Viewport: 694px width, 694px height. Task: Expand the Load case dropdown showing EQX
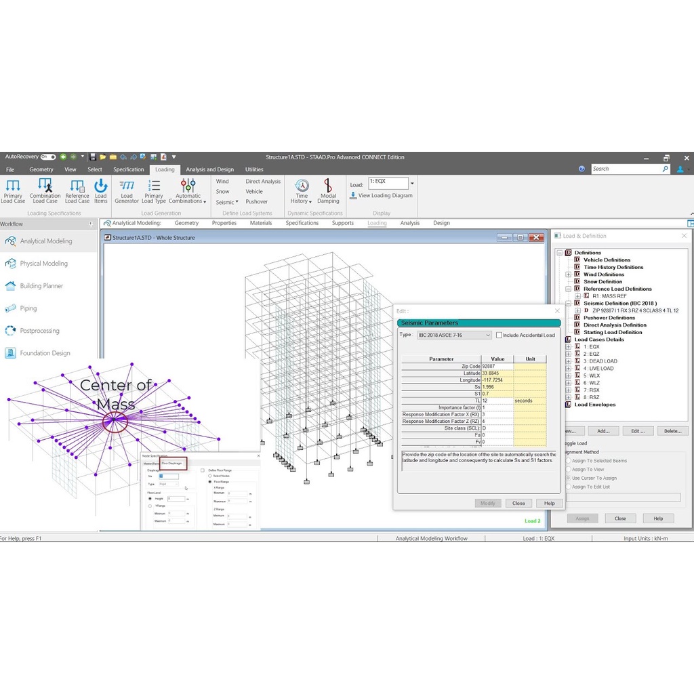point(412,184)
